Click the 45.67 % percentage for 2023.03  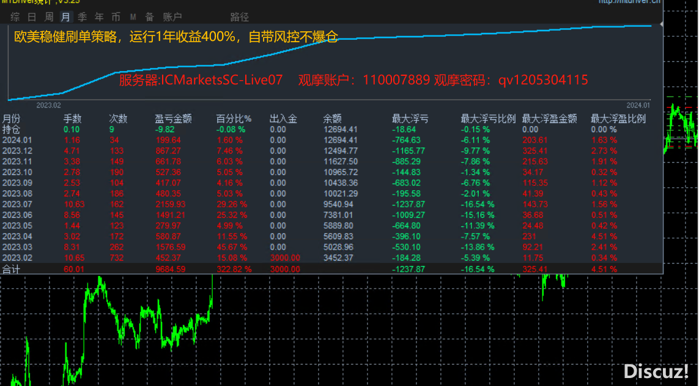click(x=232, y=247)
